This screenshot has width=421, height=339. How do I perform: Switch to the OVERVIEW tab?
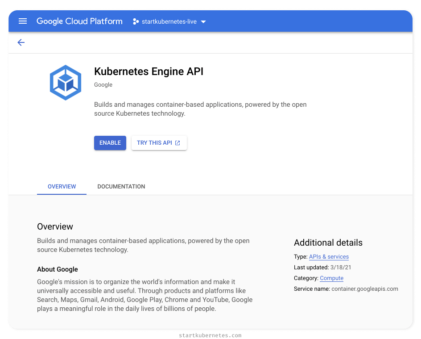[x=62, y=186]
